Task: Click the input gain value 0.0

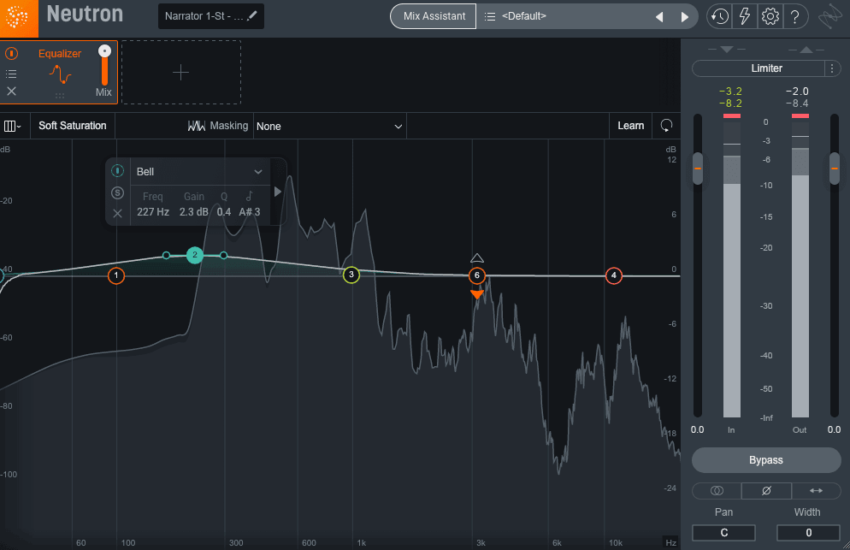Action: (x=697, y=429)
